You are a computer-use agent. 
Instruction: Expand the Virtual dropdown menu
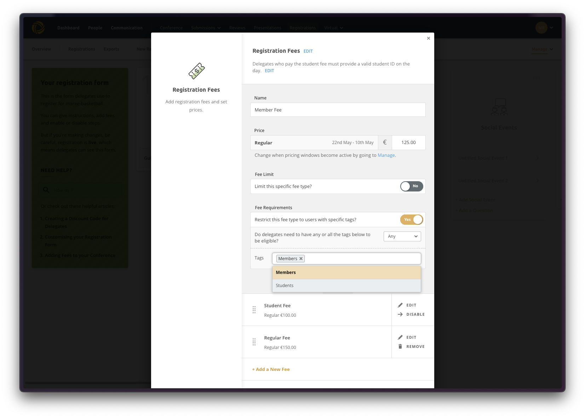[x=334, y=28]
